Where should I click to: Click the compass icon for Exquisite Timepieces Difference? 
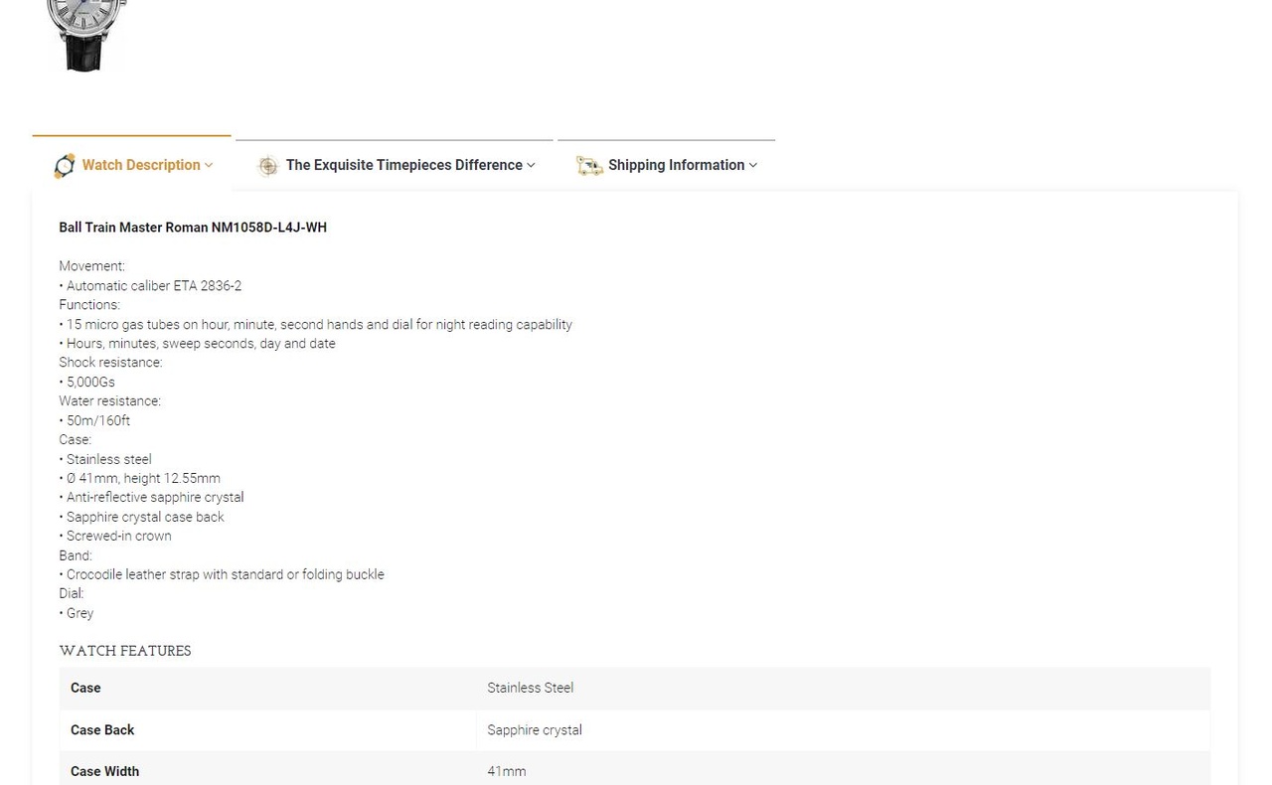point(267,166)
